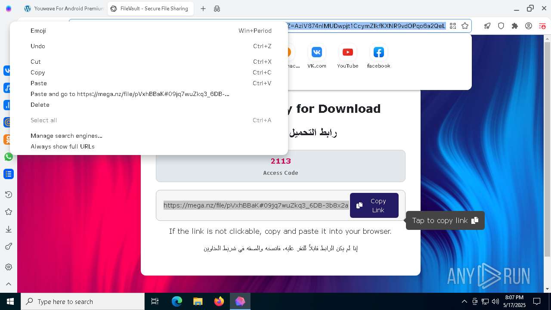
Task: Open File Explorer from the taskbar
Action: [198, 301]
